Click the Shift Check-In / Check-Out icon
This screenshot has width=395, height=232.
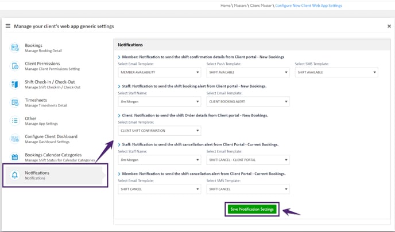(x=15, y=84)
